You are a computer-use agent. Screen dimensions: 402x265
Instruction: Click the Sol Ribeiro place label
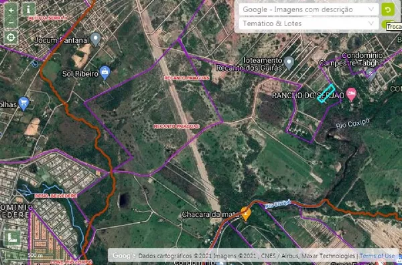pyautogui.click(x=80, y=74)
